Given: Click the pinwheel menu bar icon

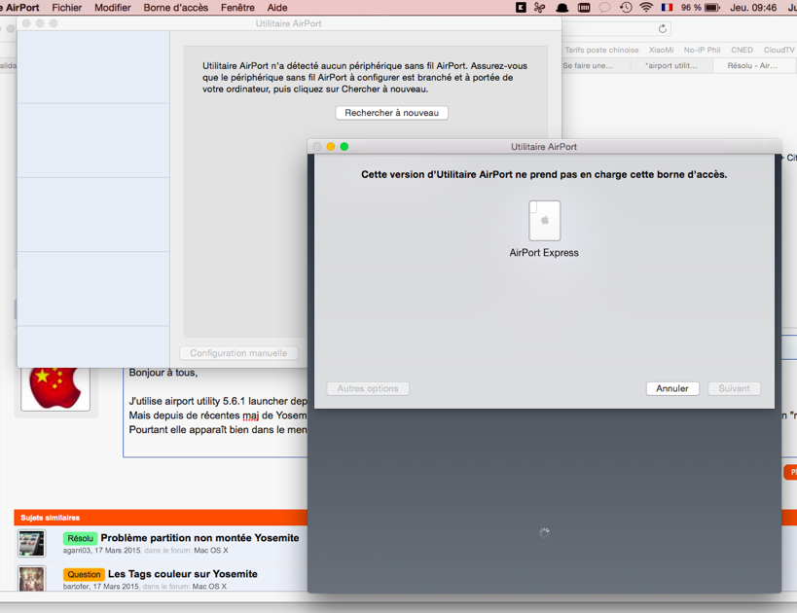Looking at the screenshot, I should pyautogui.click(x=540, y=8).
